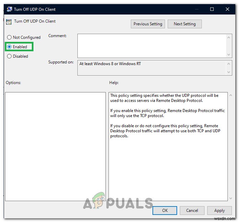Click the Help: label
This screenshot has height=222, width=239.
coord(114,83)
